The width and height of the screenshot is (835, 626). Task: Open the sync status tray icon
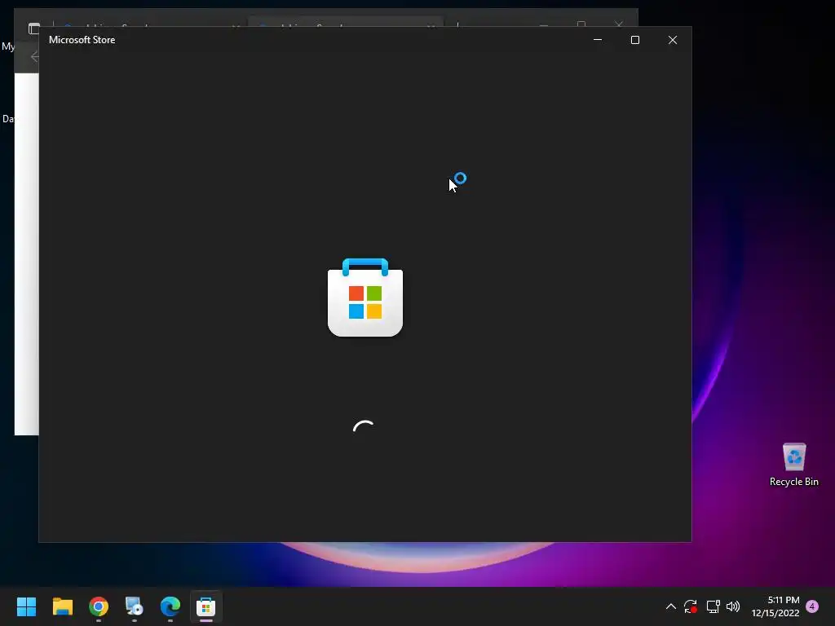pyautogui.click(x=691, y=606)
